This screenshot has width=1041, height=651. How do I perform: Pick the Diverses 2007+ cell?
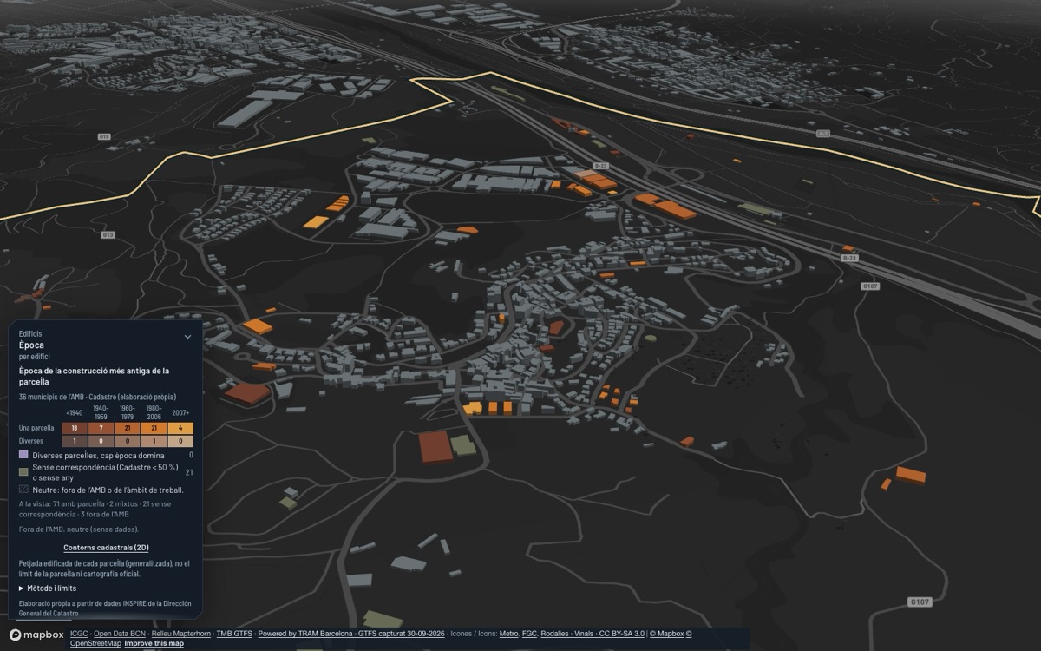pos(180,441)
